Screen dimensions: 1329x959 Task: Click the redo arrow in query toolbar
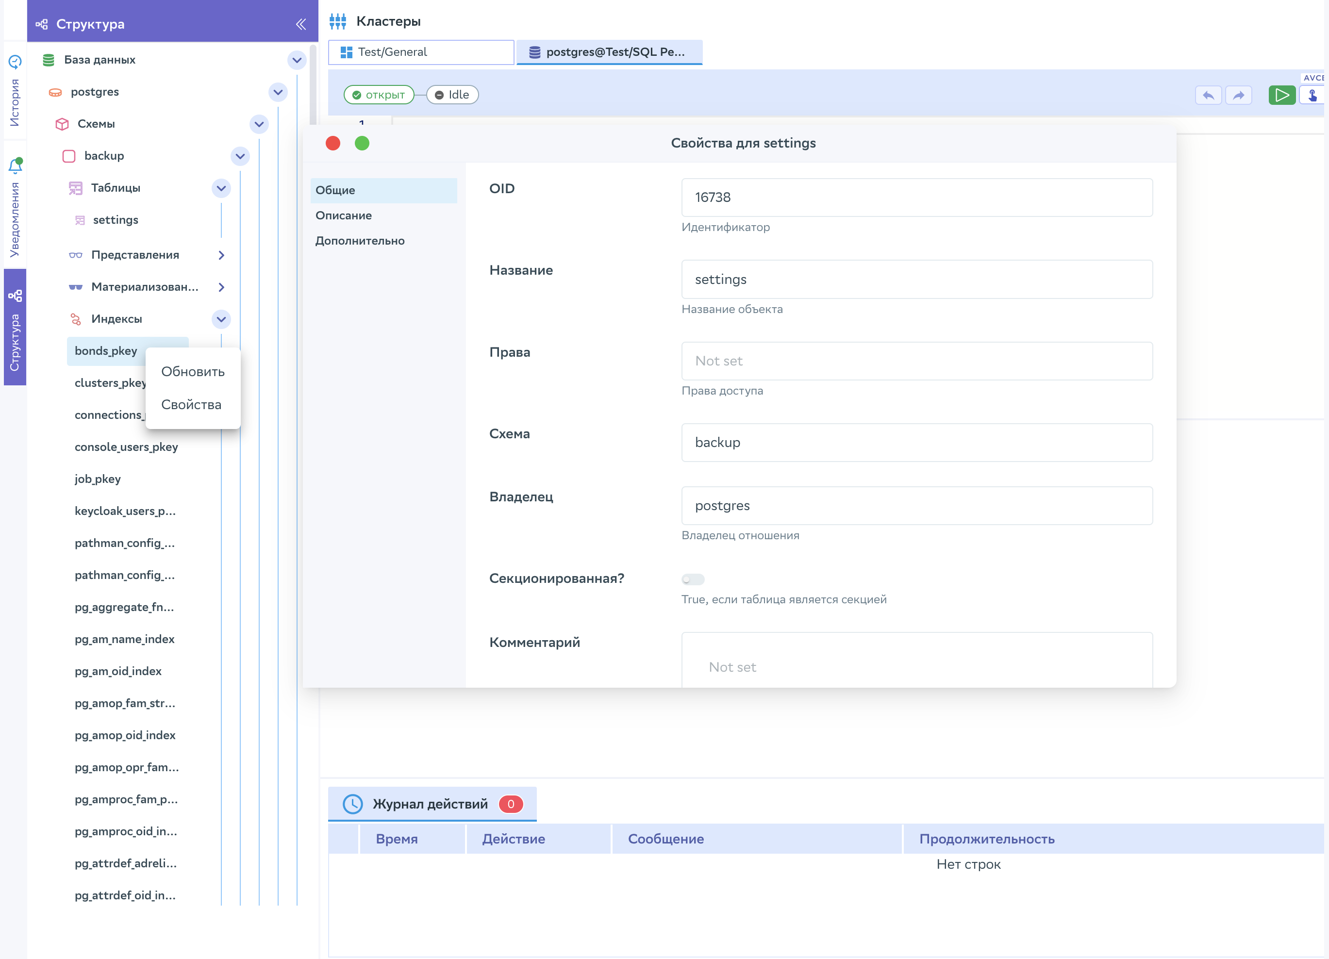tap(1238, 95)
